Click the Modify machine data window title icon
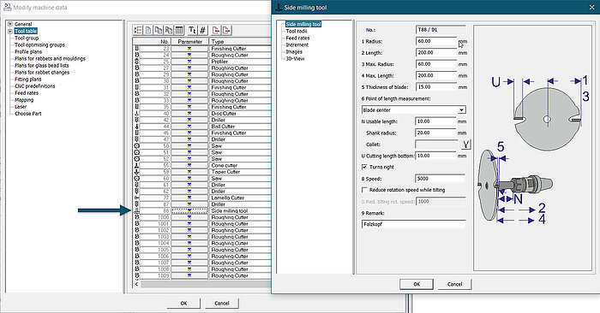 click(7, 7)
